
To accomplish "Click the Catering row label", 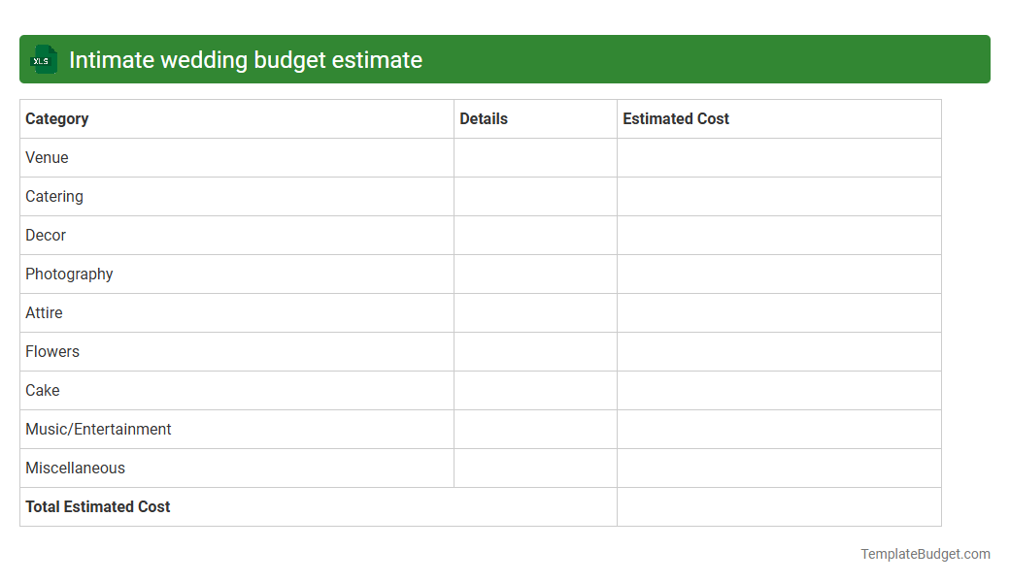I will 53,196.
